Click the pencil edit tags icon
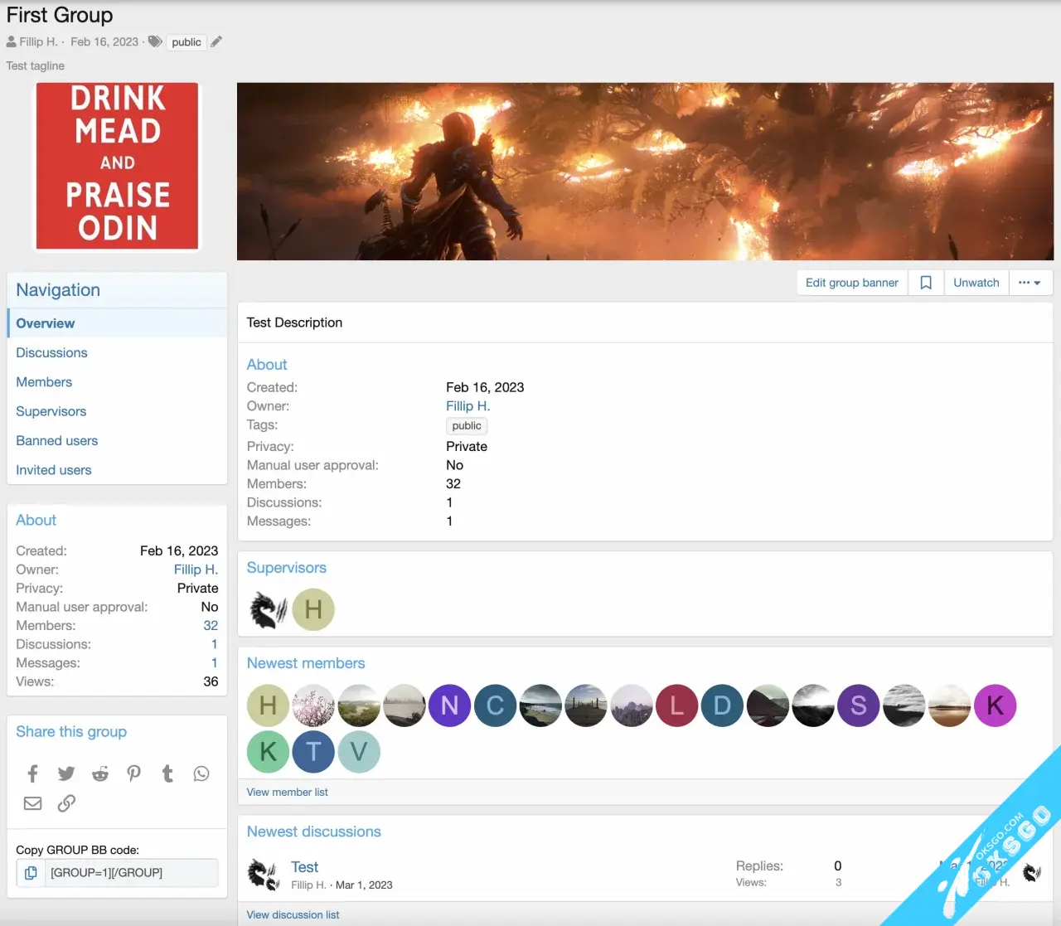This screenshot has width=1061, height=926. 216,42
